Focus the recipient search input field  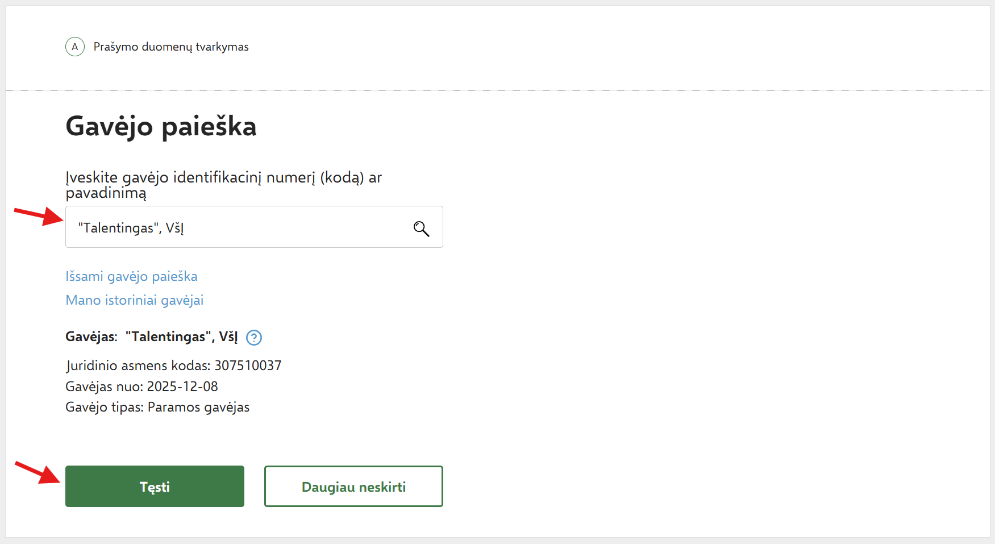pyautogui.click(x=239, y=227)
